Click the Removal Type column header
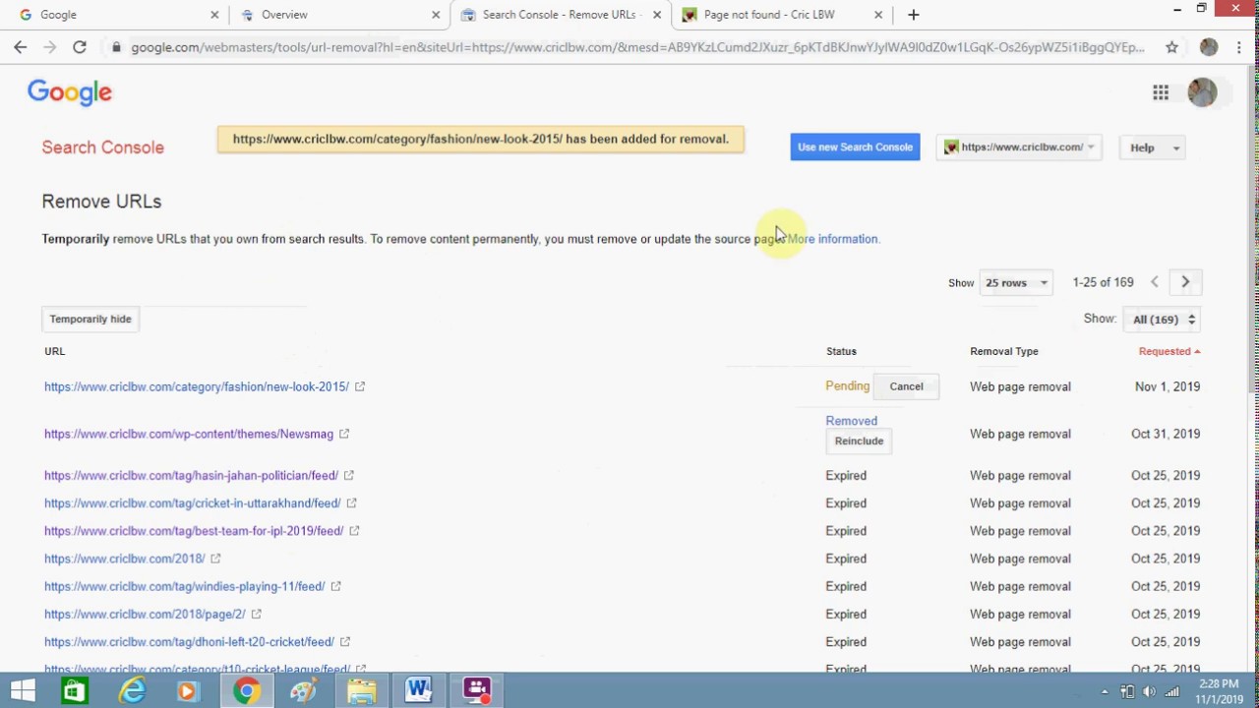 [x=1004, y=351]
